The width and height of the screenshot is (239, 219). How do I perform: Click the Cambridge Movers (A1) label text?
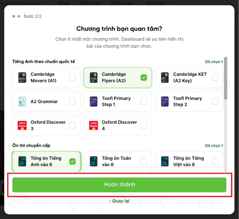(43, 77)
